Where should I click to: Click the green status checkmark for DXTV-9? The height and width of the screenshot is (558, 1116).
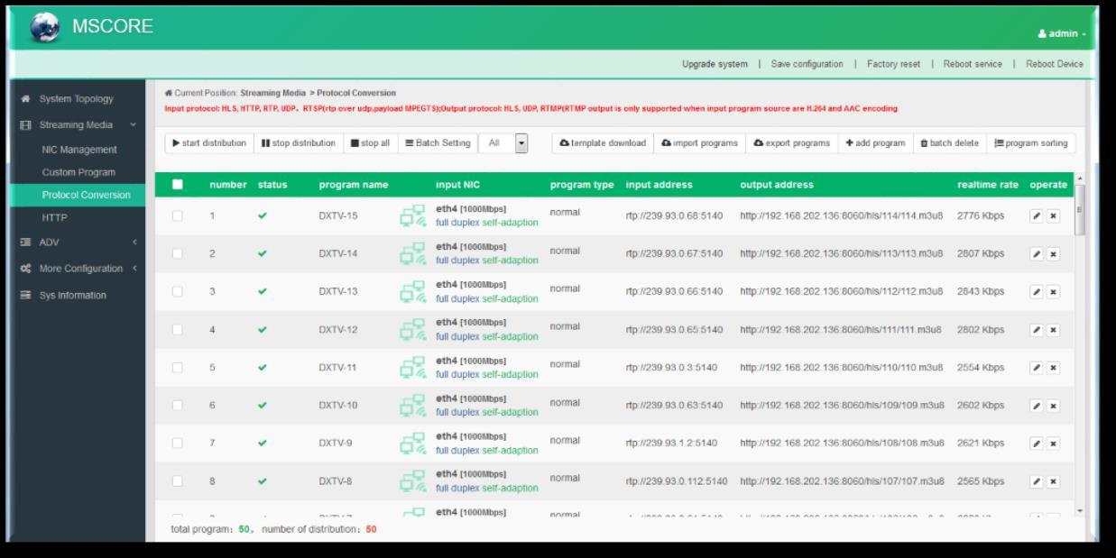[263, 444]
